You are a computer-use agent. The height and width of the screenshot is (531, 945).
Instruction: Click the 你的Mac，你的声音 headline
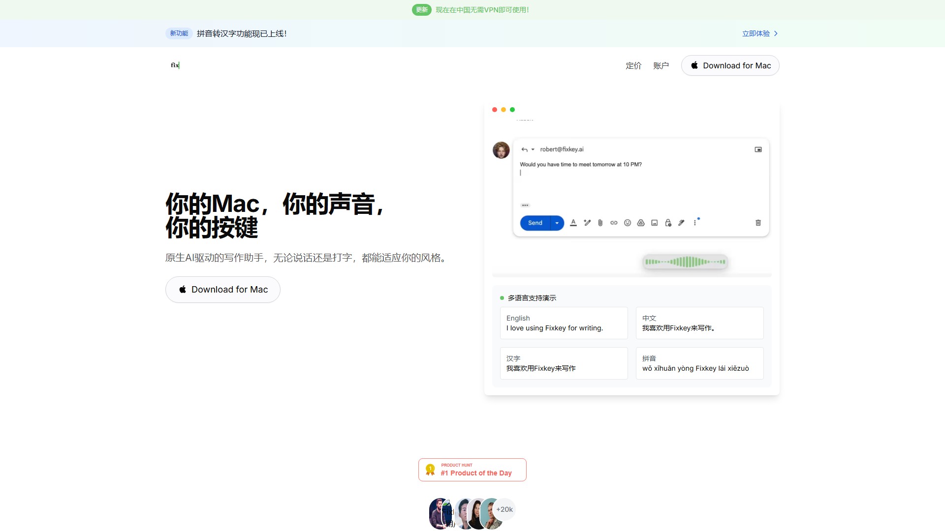[276, 215]
